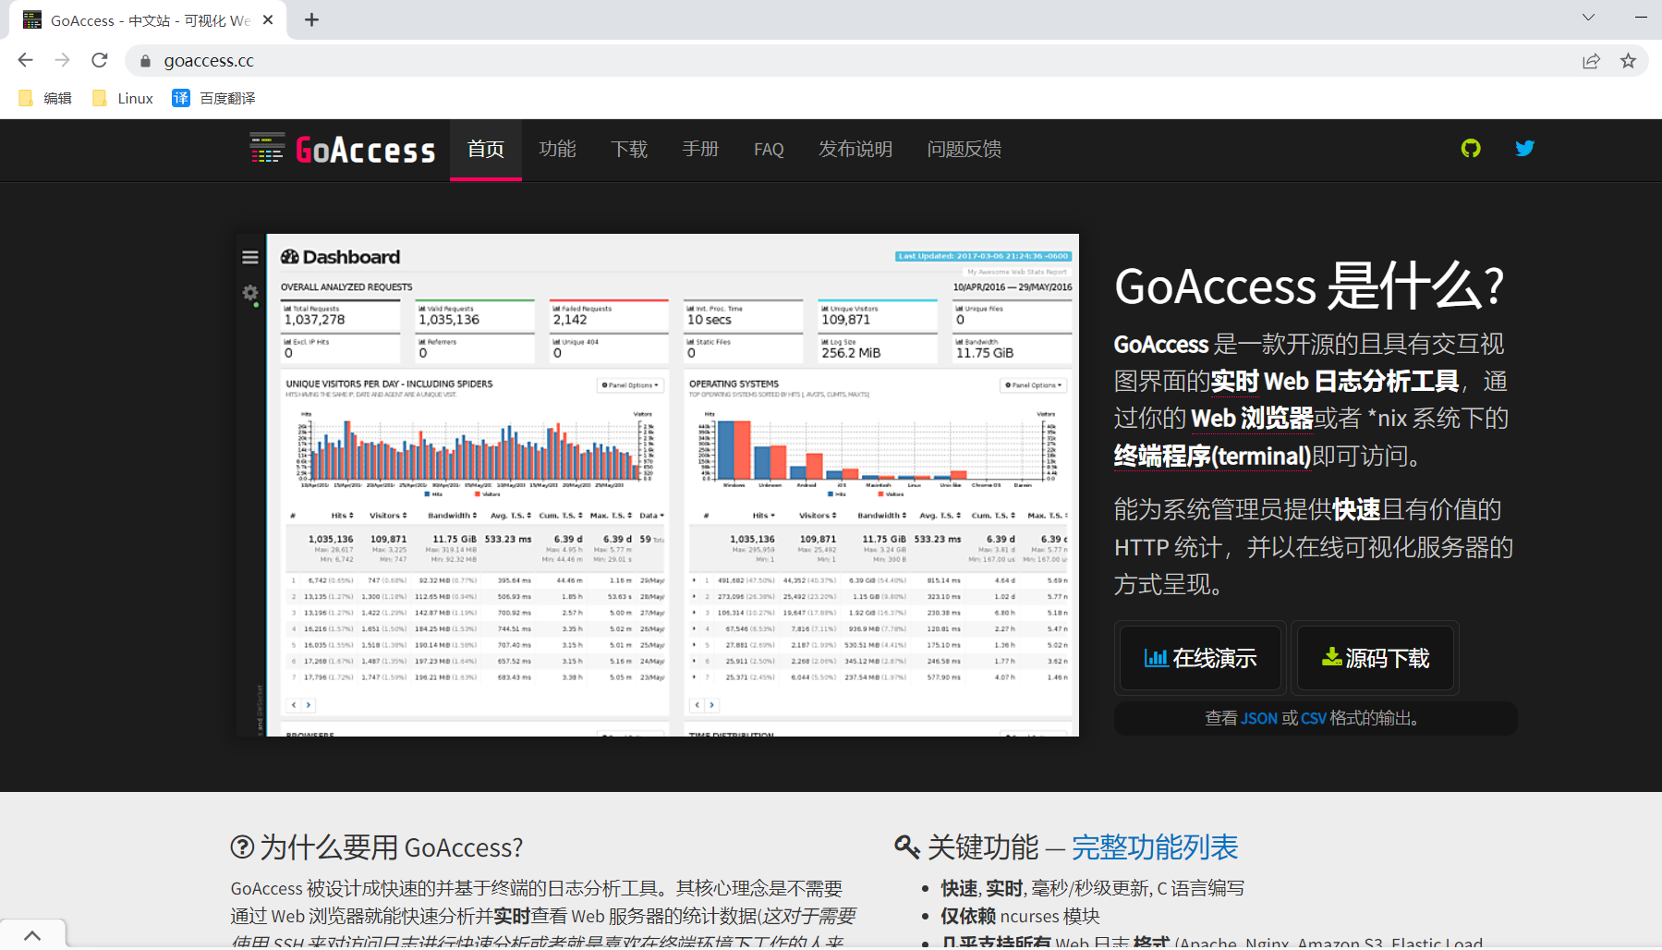This screenshot has width=1662, height=950.
Task: Bookmark the page with the star icon
Action: pyautogui.click(x=1630, y=60)
